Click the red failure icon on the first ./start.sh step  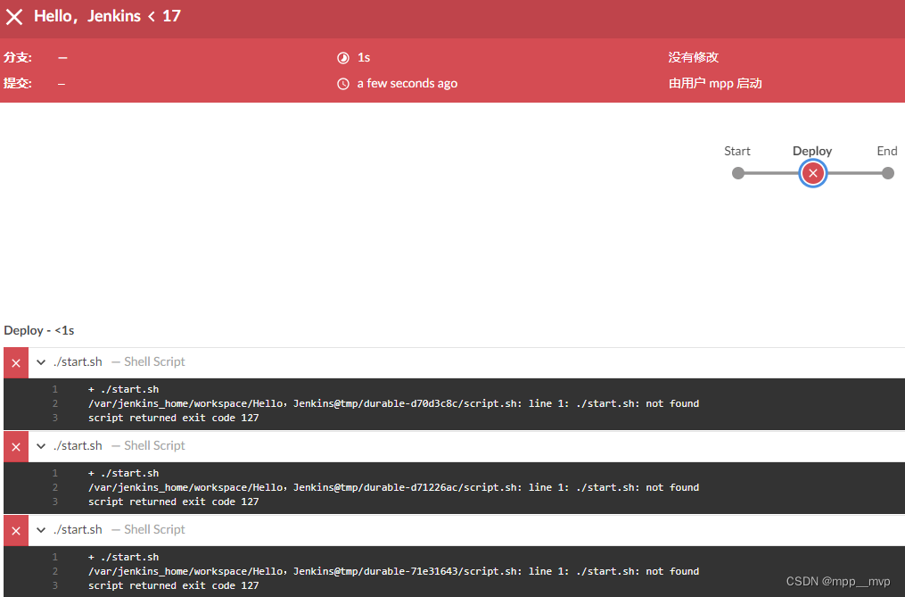click(16, 363)
